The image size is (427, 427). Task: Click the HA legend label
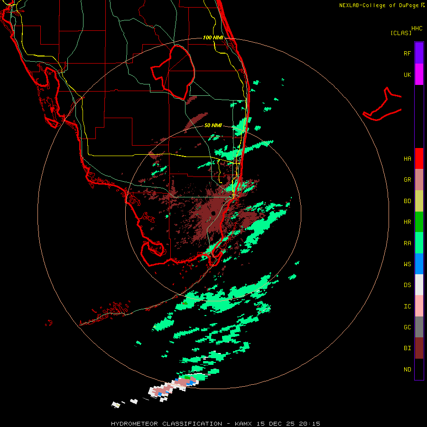pyautogui.click(x=407, y=159)
